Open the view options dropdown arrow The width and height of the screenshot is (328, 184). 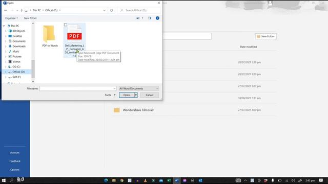pos(142,18)
